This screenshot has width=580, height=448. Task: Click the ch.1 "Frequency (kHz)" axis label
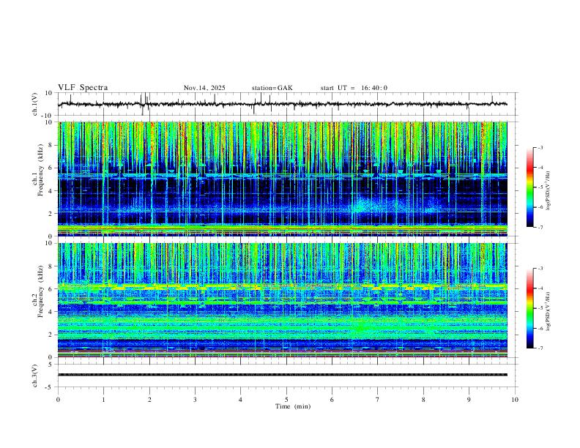point(40,169)
